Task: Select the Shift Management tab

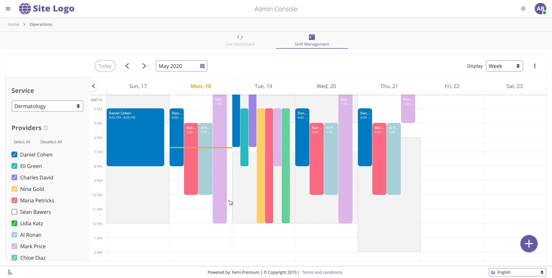Action: click(312, 40)
